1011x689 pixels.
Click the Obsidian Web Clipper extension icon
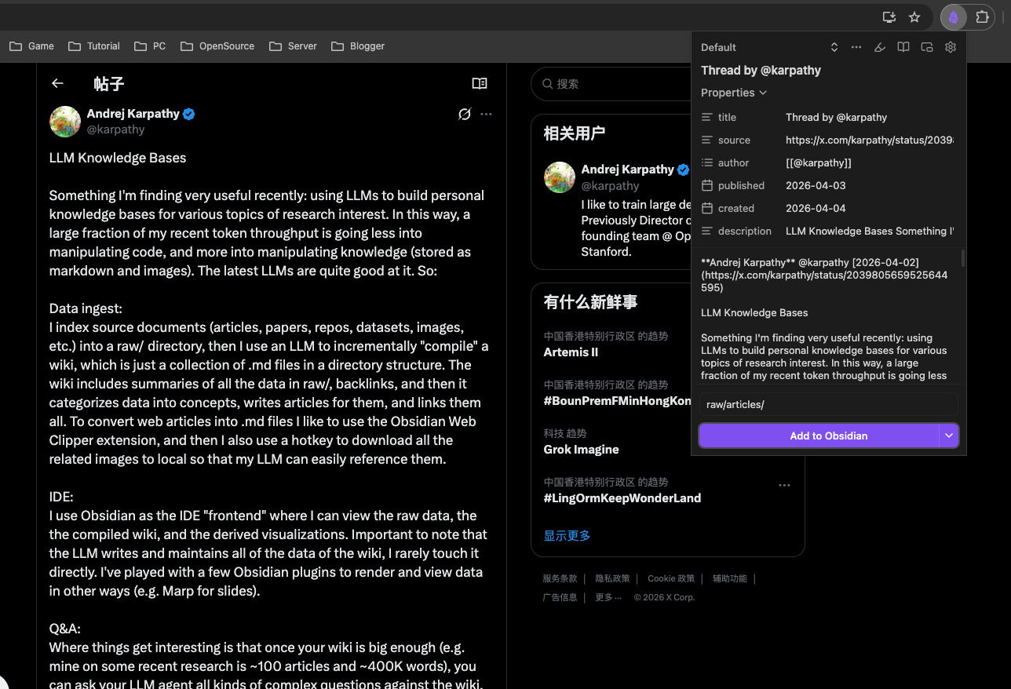953,17
